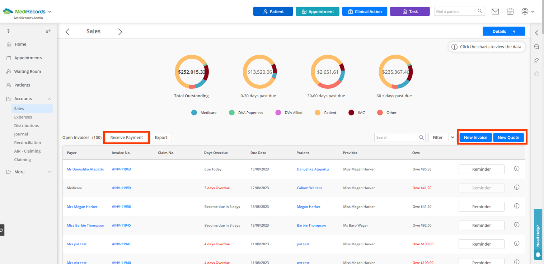Open the Filter dropdown arrow
This screenshot has height=264, width=544.
(x=452, y=138)
